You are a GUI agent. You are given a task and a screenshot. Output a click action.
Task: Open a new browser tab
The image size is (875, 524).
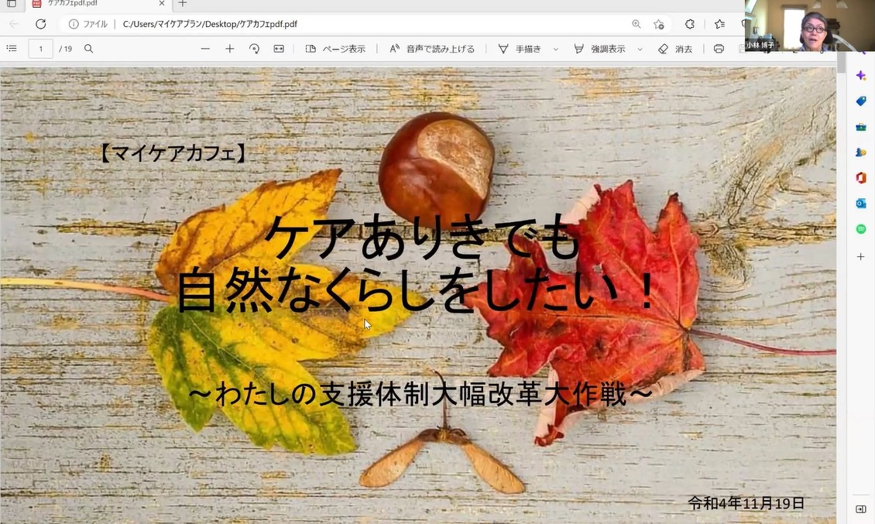[183, 4]
